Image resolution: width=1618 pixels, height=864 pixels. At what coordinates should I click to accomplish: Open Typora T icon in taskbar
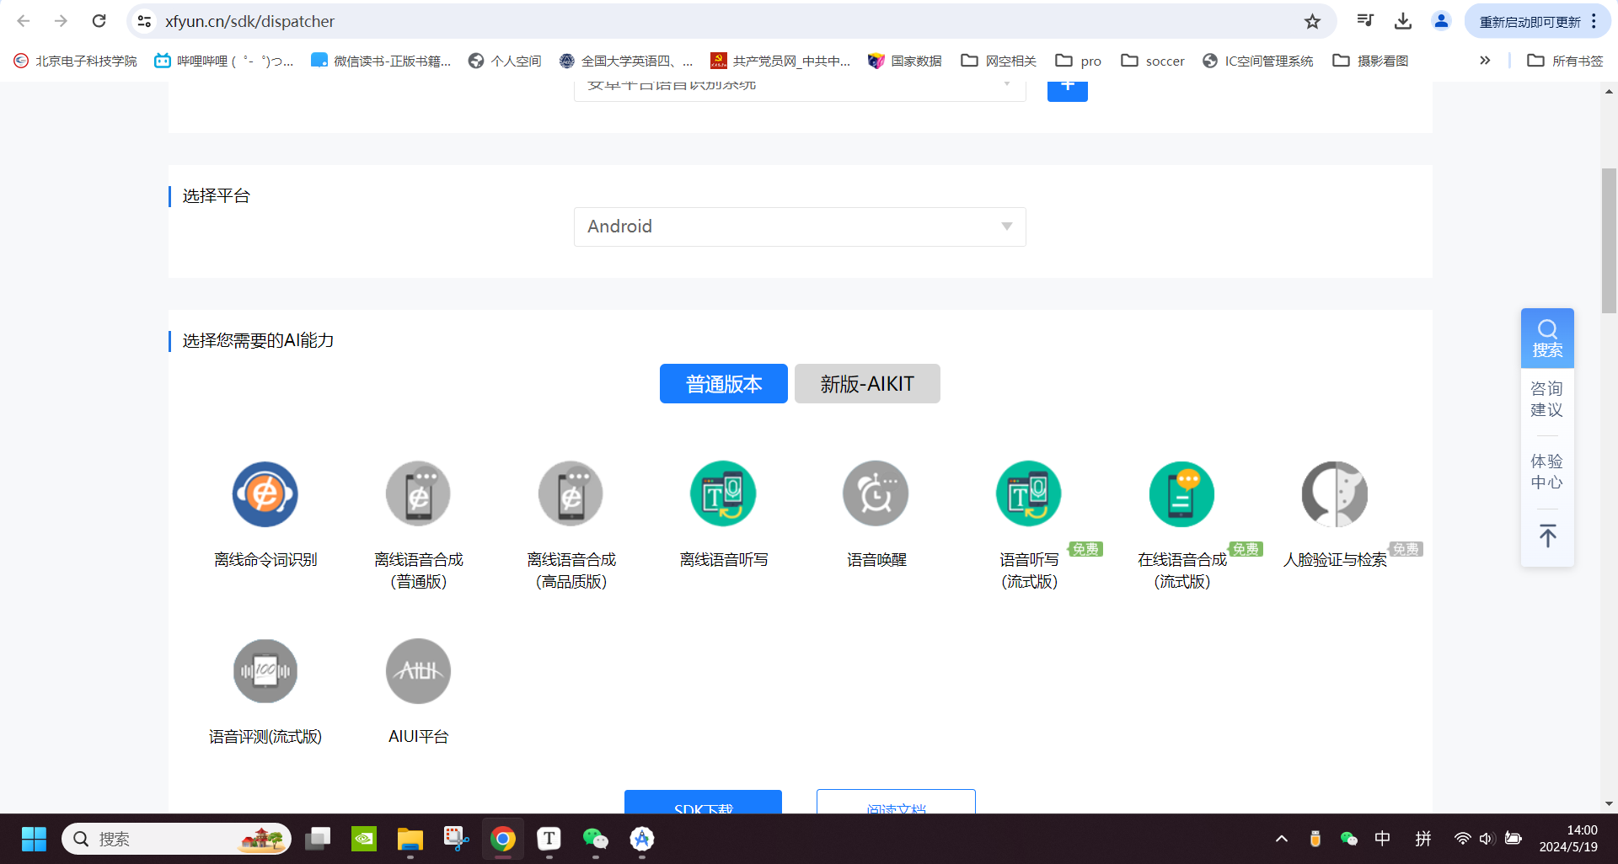tap(549, 839)
